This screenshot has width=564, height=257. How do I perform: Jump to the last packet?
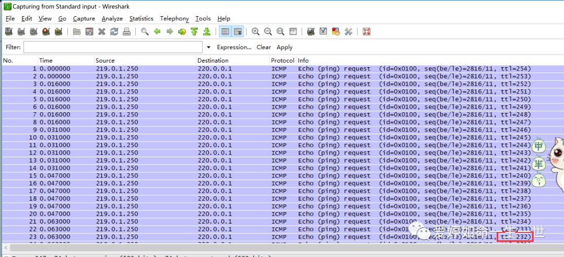207,32
